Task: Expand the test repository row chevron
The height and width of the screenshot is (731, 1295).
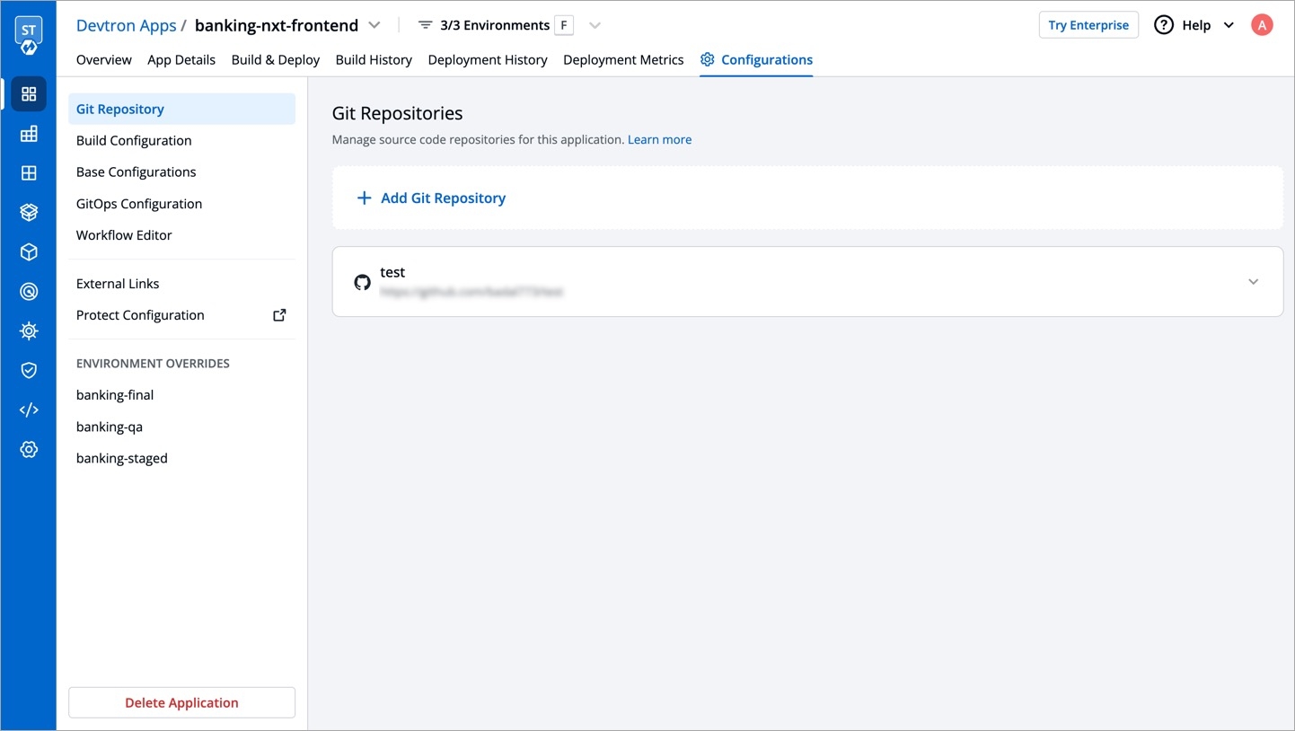Action: [x=1253, y=282]
